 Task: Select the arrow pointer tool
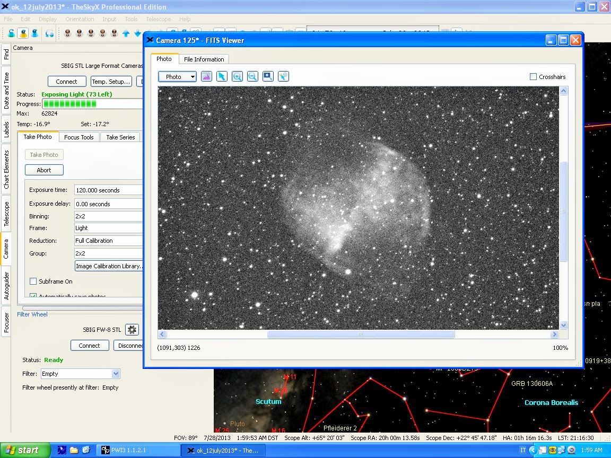222,77
